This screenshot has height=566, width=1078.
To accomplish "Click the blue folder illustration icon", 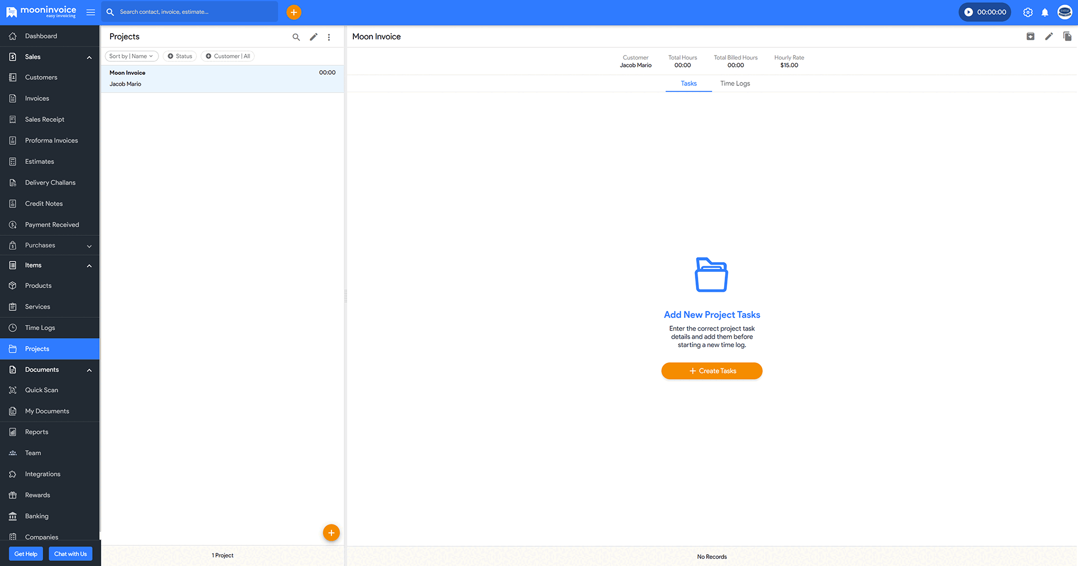I will pyautogui.click(x=712, y=275).
